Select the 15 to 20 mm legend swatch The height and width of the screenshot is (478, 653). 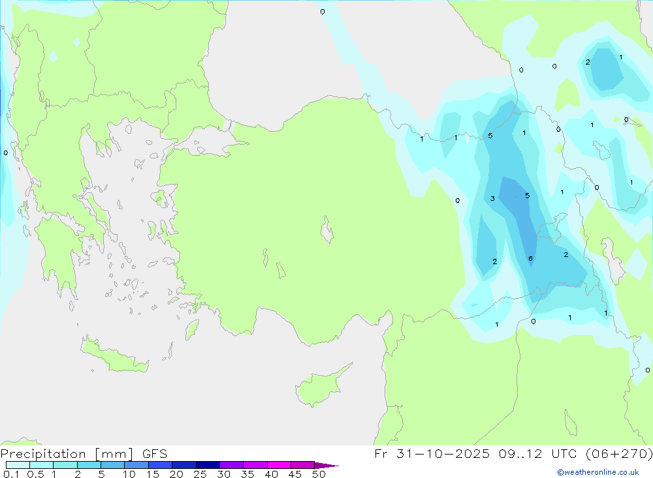click(160, 465)
